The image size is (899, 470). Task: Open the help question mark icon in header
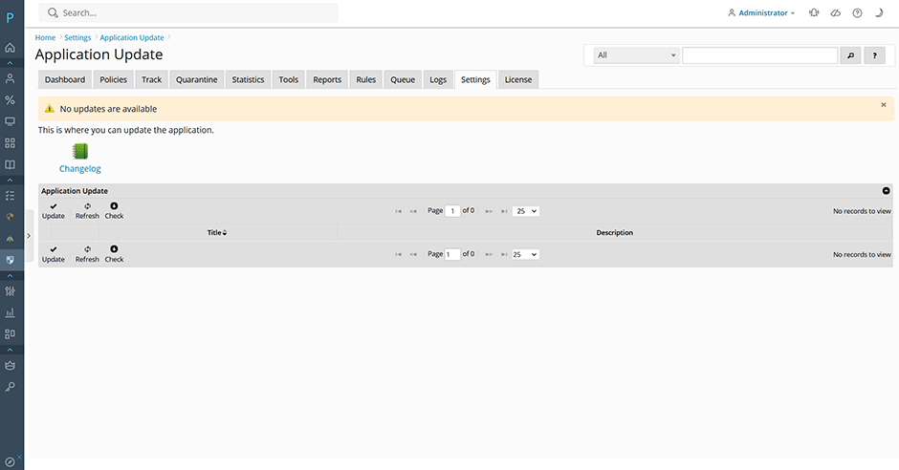coord(857,13)
